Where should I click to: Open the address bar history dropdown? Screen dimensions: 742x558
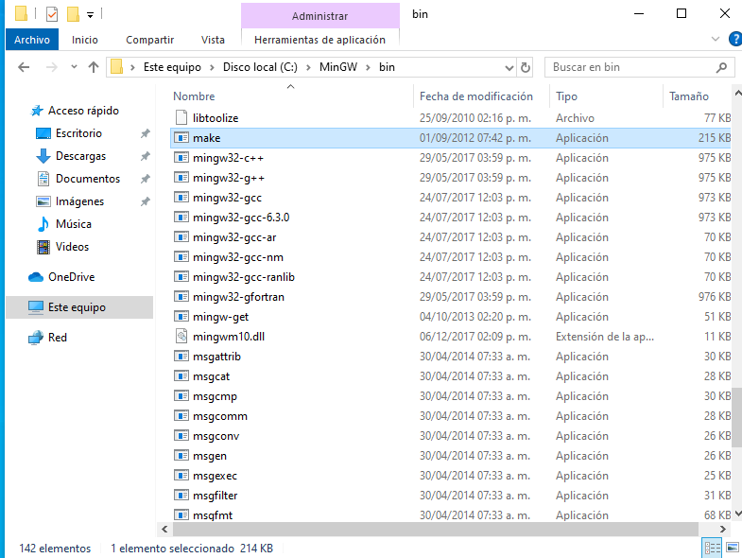click(507, 67)
